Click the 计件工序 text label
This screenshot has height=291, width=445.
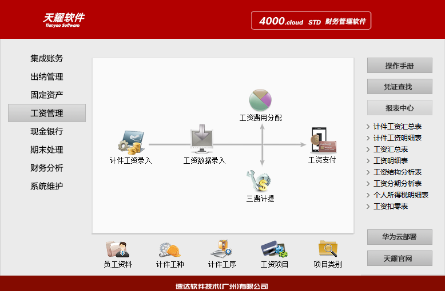(x=222, y=264)
